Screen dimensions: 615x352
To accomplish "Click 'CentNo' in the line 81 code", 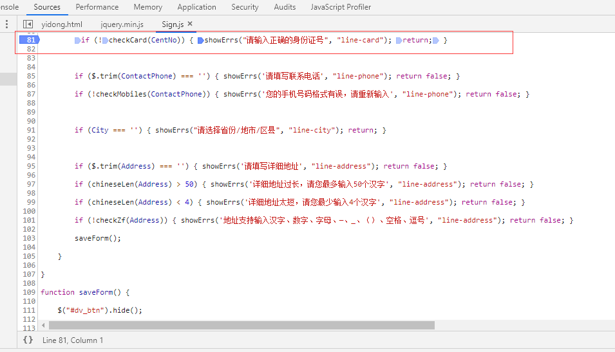I will click(x=164, y=40).
